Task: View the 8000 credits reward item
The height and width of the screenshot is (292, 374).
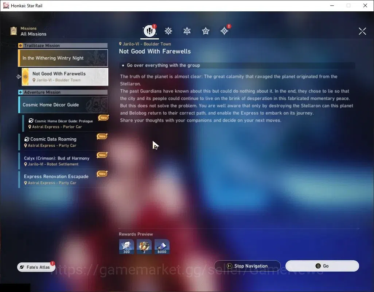Action: 162,247
